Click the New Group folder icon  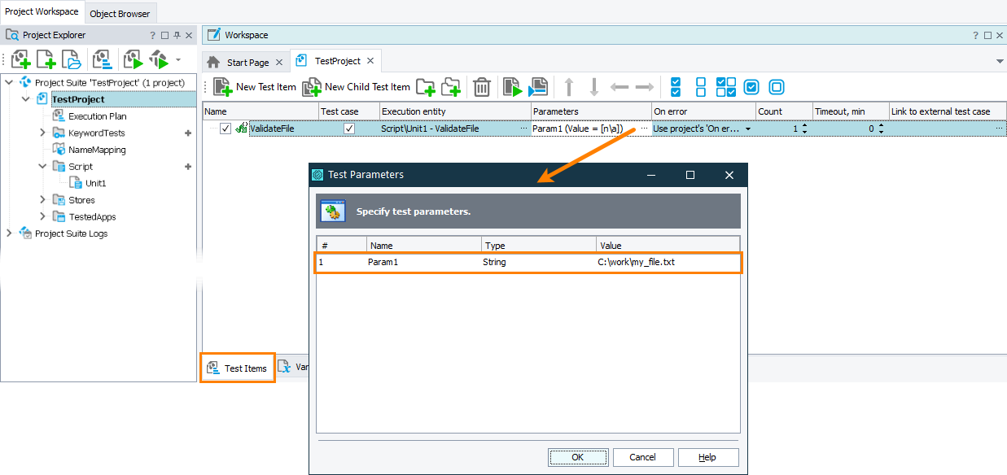[426, 87]
